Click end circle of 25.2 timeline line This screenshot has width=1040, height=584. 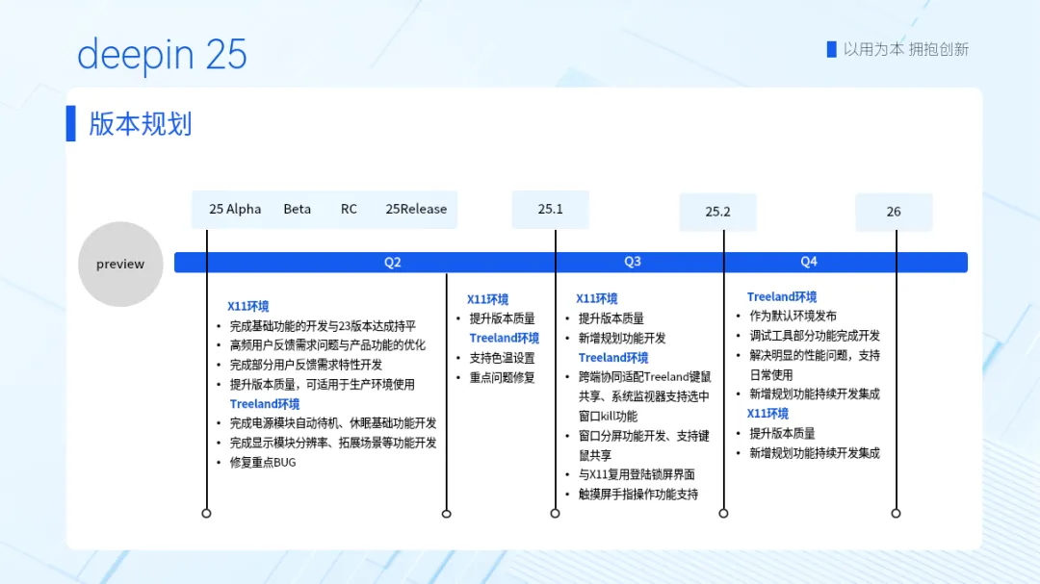pyautogui.click(x=723, y=513)
